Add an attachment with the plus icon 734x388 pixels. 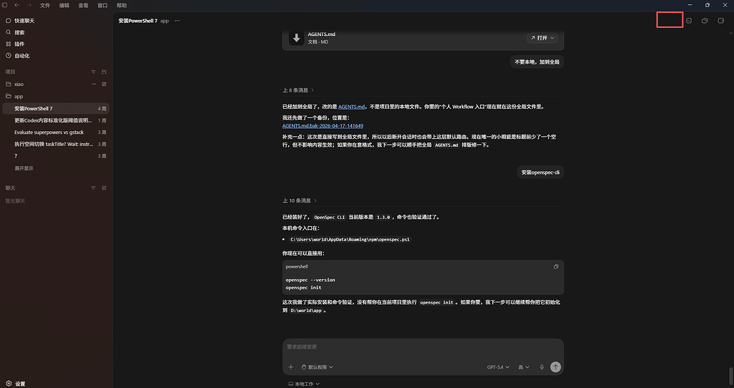tap(291, 367)
